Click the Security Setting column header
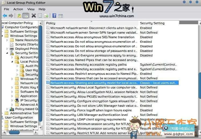 pyautogui.click(x=152, y=23)
